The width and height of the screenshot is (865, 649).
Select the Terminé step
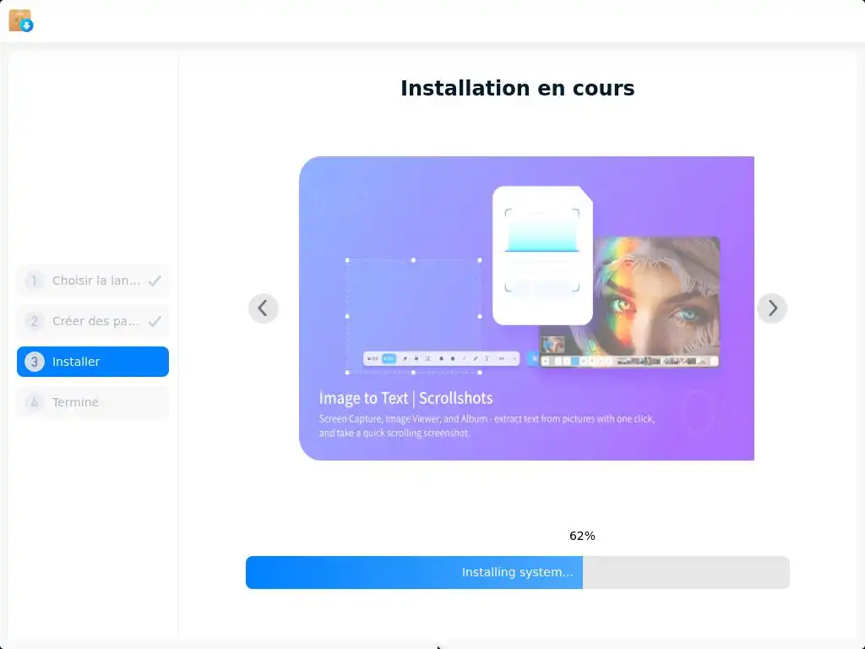point(93,401)
